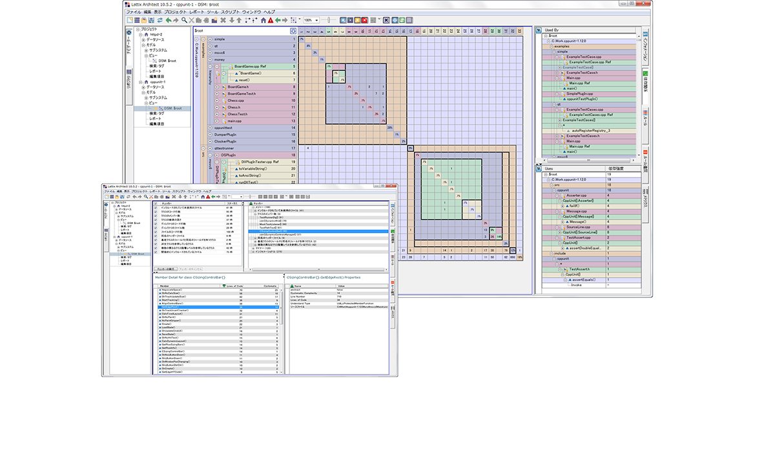
Task: Click the blue refresh arrows icon in main toolbar
Action: pos(160,20)
